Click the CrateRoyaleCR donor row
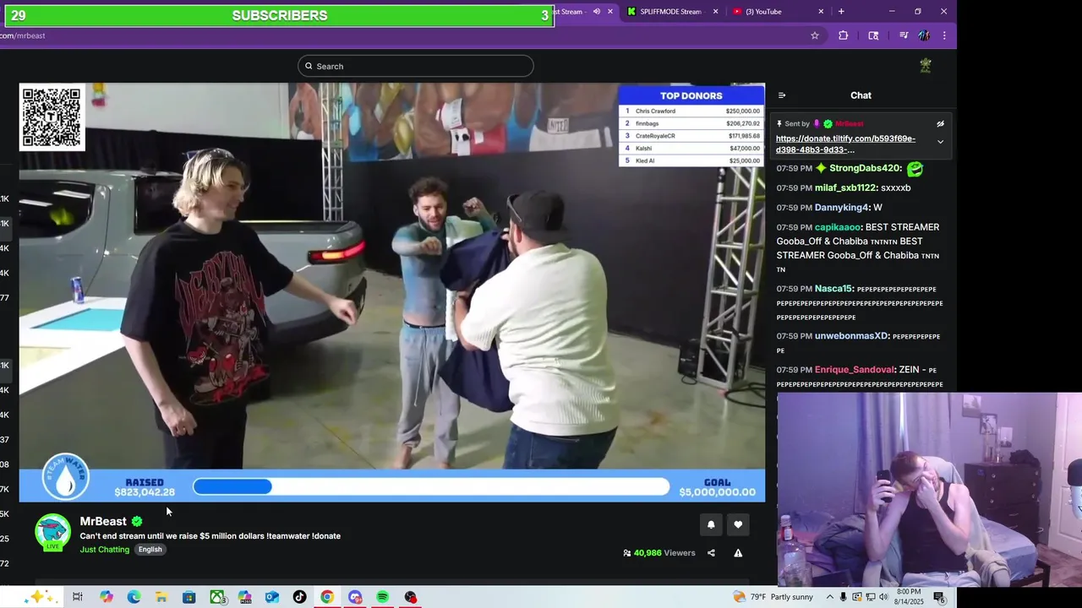The height and width of the screenshot is (608, 1082). coord(691,136)
